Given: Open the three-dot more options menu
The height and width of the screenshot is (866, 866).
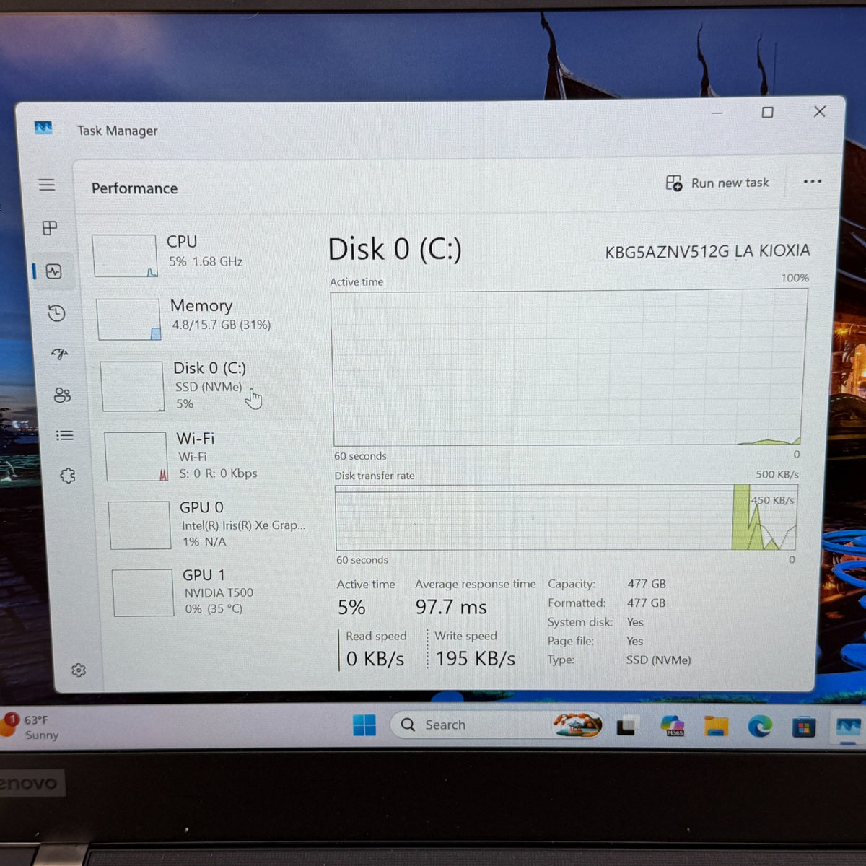Looking at the screenshot, I should coord(813,181).
